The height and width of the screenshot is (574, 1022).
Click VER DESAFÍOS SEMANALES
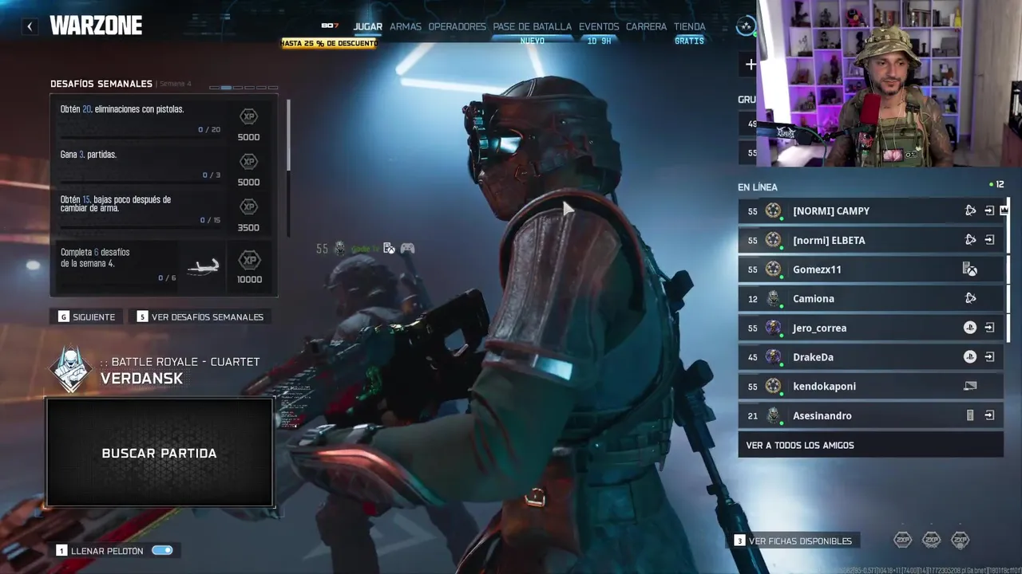click(200, 316)
